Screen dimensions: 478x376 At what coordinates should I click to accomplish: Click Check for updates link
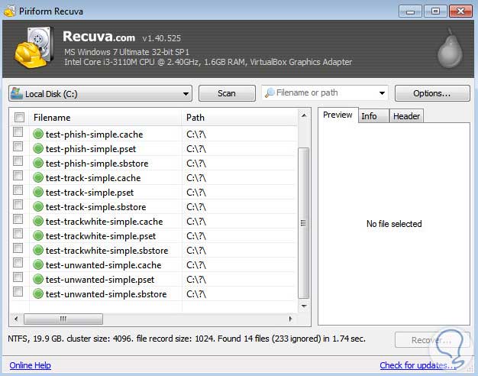[418, 365]
